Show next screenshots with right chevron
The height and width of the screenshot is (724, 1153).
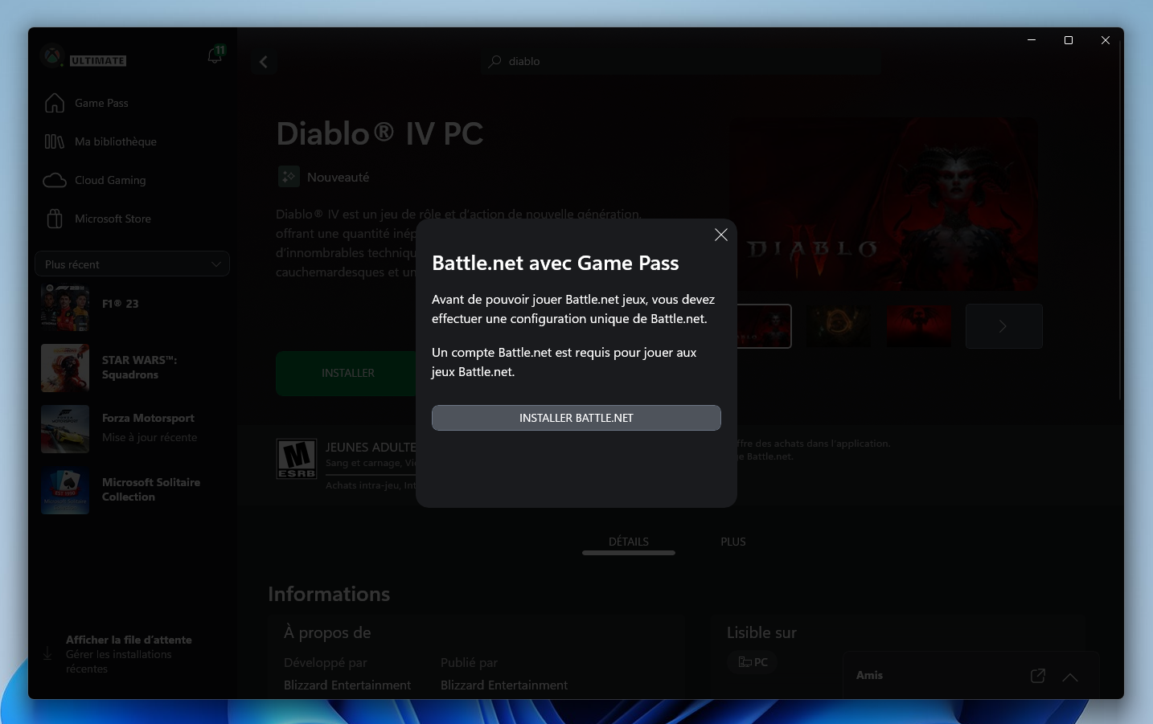pyautogui.click(x=1003, y=326)
